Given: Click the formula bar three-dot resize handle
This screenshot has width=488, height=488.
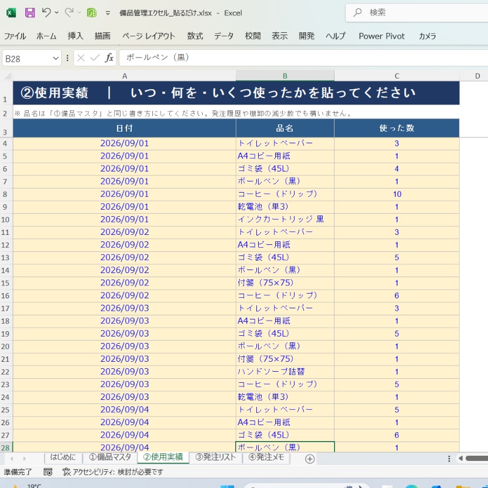Looking at the screenshot, I should [x=67, y=58].
